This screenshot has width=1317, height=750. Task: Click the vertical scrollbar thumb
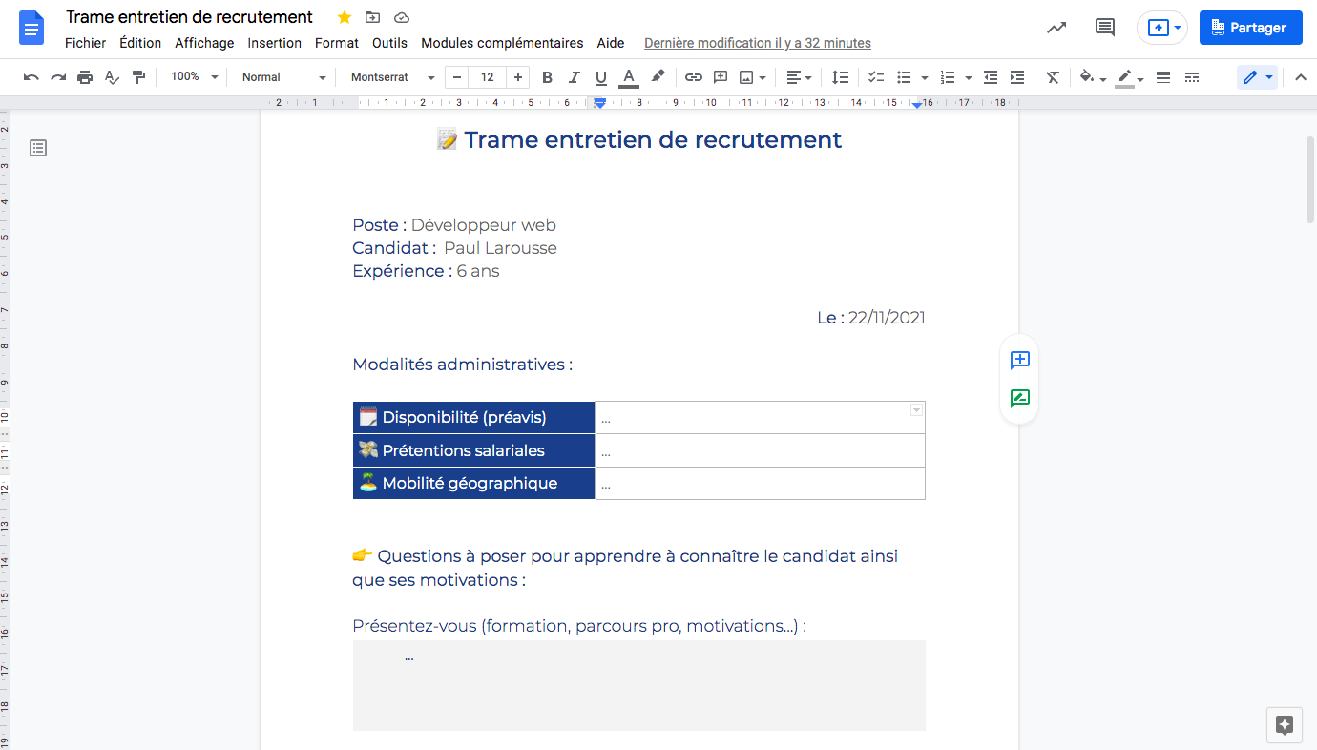(1310, 179)
